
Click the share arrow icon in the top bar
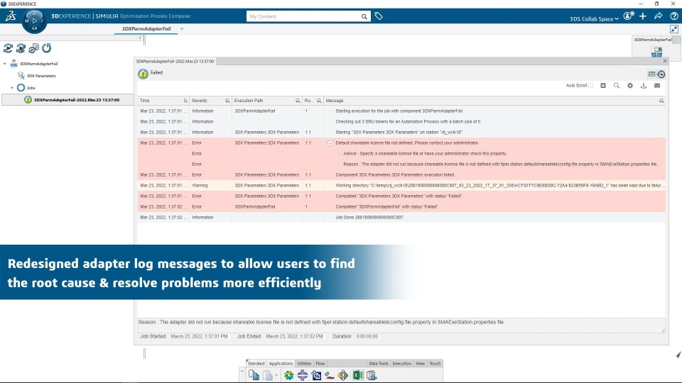659,16
